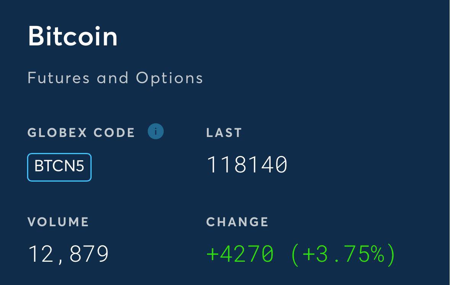Select the BTCN5 contract code button

[x=60, y=167]
